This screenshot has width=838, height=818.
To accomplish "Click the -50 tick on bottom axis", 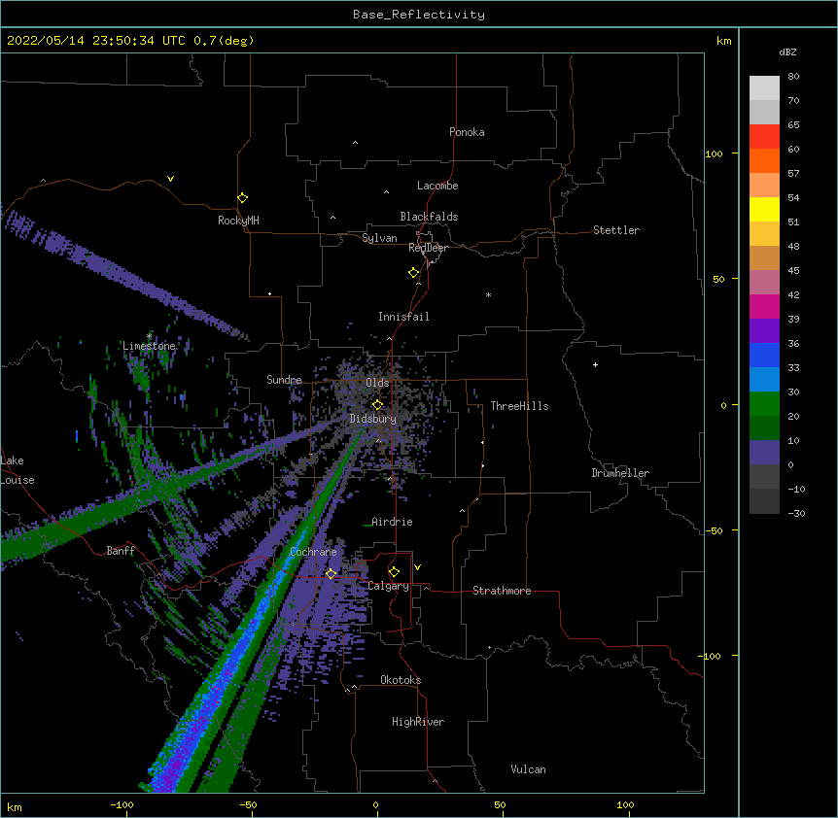I will pyautogui.click(x=248, y=804).
